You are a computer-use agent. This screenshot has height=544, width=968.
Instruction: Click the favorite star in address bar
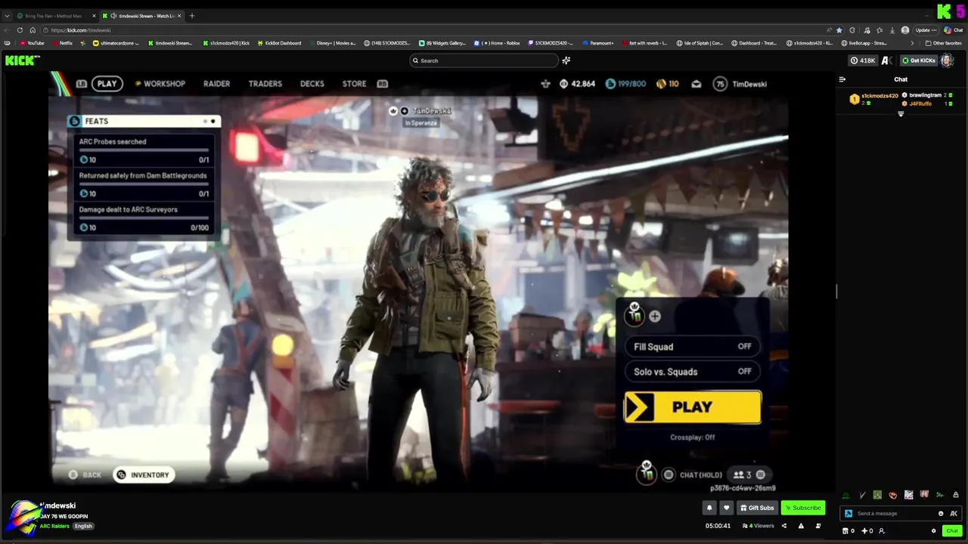(839, 30)
